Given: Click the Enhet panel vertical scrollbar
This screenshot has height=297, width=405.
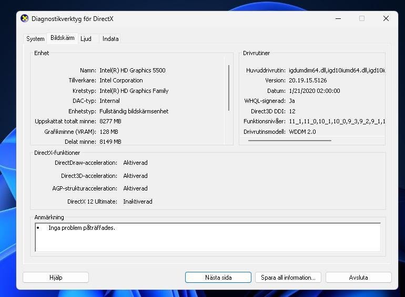Looking at the screenshot, I should click(229, 88).
